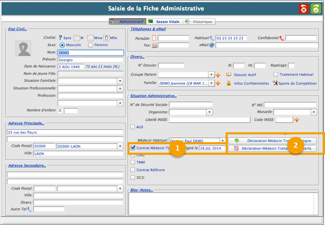Click the red cancel icon in the title bar
Screen dimensions: 325x225
(304, 9)
